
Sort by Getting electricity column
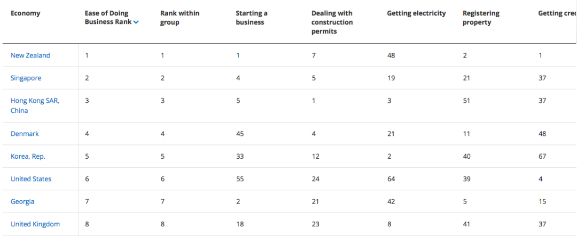pos(417,13)
